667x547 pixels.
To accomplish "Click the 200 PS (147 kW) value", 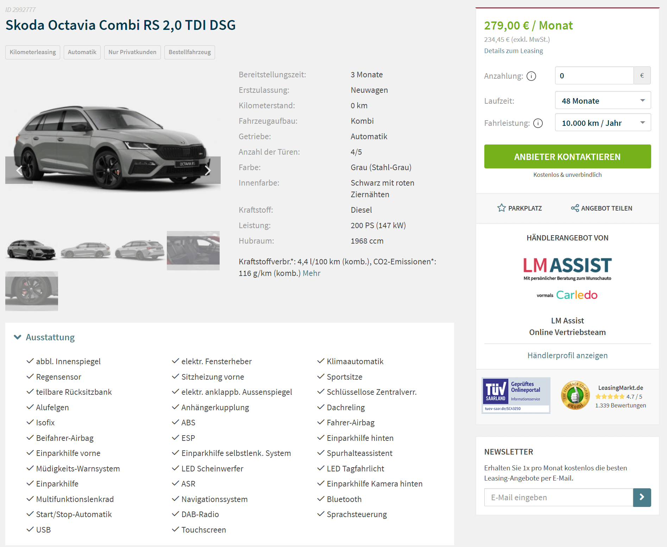I will click(378, 225).
